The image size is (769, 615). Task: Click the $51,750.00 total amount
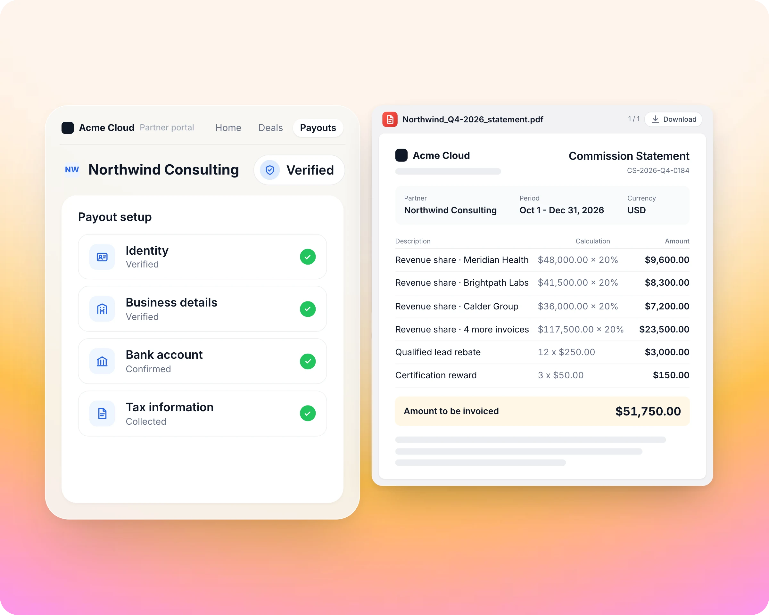click(648, 411)
